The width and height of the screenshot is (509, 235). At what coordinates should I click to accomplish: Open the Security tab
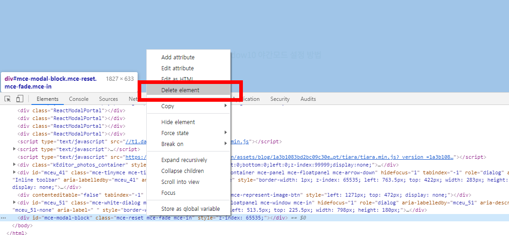pos(280,99)
